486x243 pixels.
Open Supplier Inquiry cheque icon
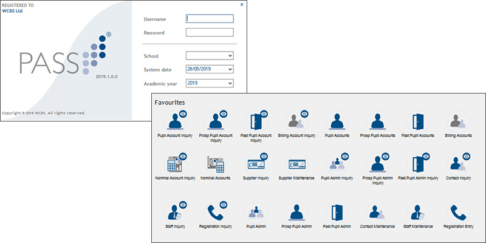256,164
